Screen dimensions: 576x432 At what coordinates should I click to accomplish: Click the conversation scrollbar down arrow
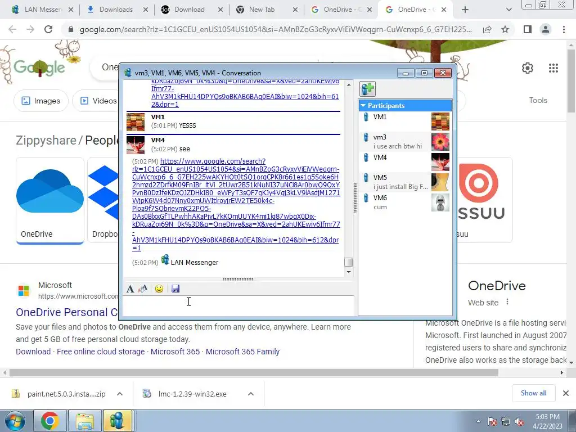(349, 272)
